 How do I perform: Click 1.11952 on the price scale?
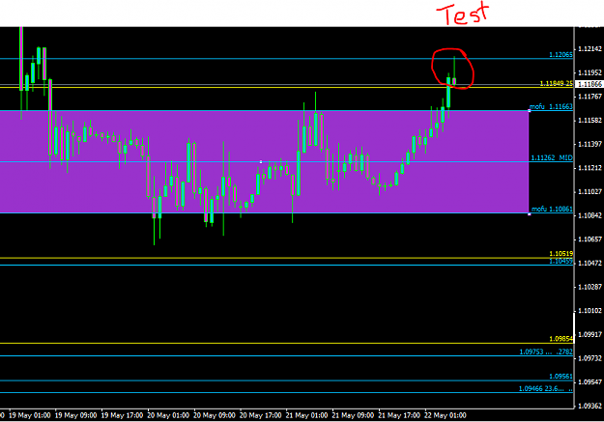point(590,72)
